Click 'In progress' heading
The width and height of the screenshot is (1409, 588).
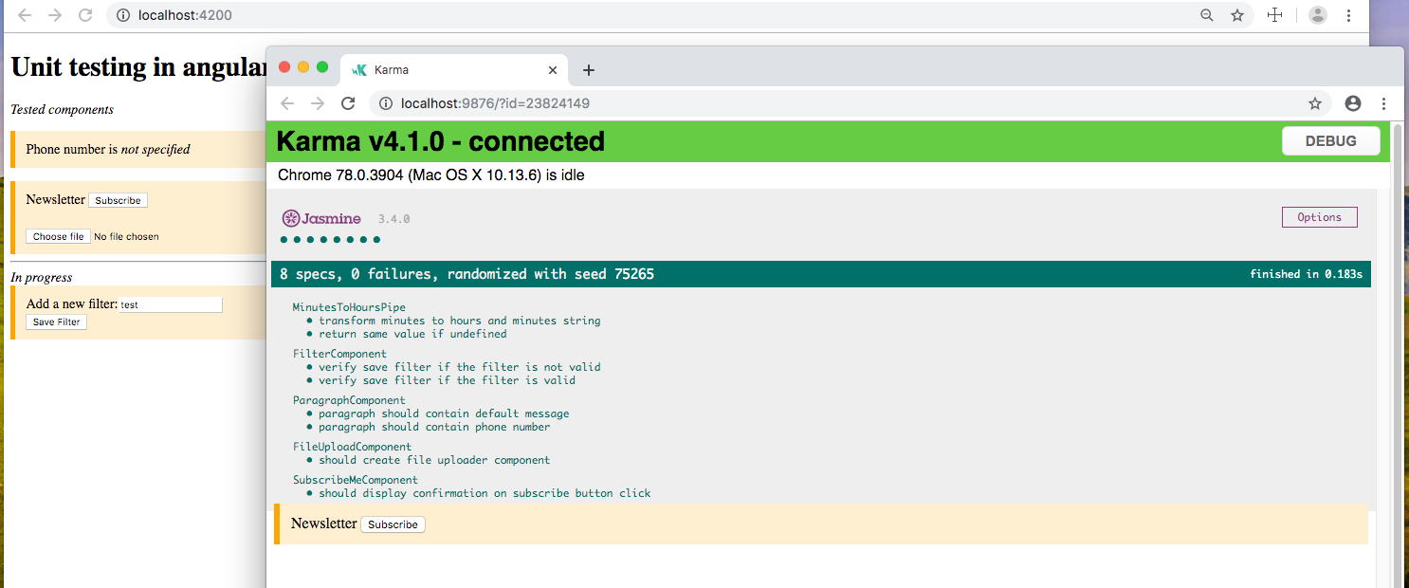point(41,278)
